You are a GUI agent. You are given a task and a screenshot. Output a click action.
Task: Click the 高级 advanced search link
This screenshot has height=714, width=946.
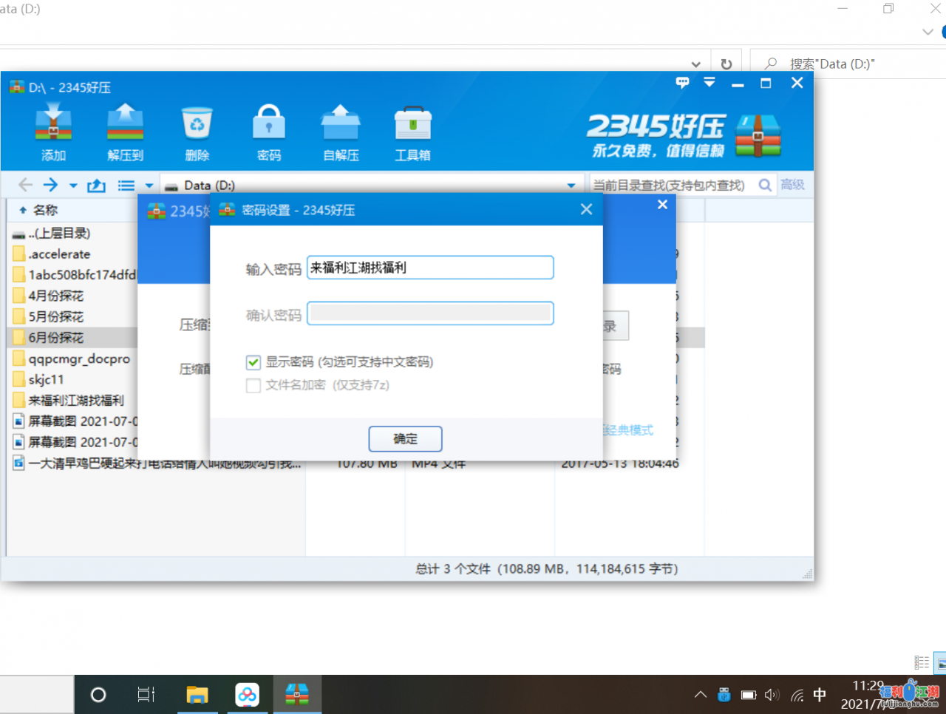[792, 185]
